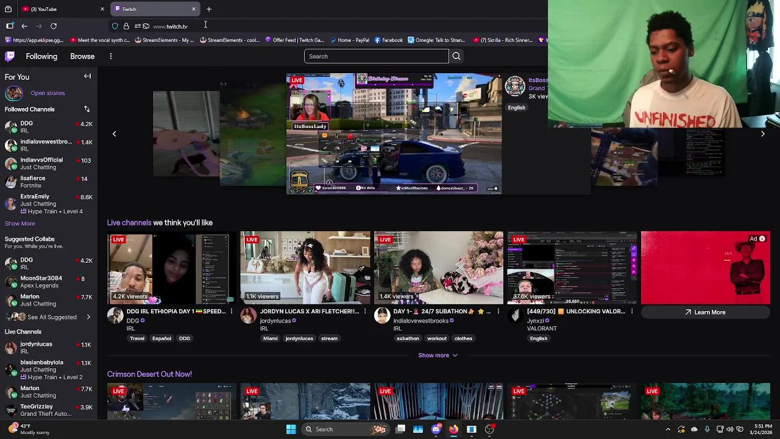Open the three-dot more menu beside Browse
Screen dimensions: 780x439
pos(111,56)
